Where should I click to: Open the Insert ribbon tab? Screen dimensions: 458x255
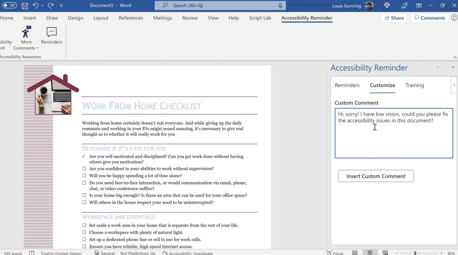tap(30, 18)
